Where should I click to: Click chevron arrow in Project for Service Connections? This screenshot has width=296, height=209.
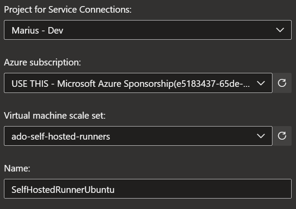coord(280,30)
